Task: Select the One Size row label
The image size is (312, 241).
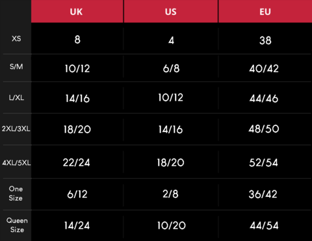Action: (16, 194)
